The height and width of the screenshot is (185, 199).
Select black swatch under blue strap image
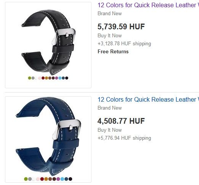pyautogui.click(x=70, y=179)
